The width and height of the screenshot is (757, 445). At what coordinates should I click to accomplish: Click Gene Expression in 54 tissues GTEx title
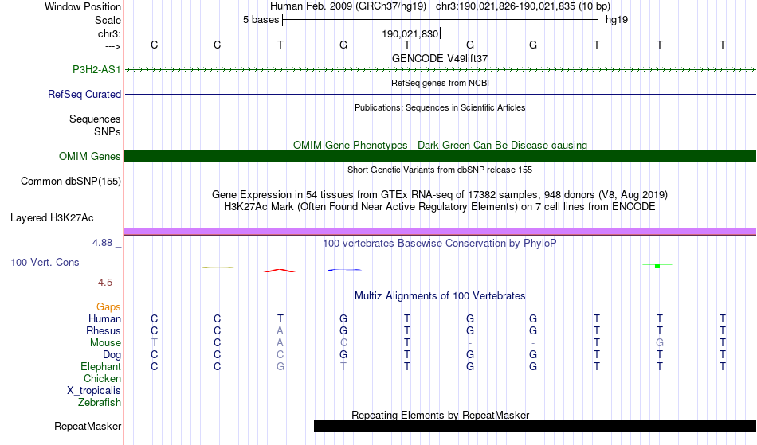point(440,195)
